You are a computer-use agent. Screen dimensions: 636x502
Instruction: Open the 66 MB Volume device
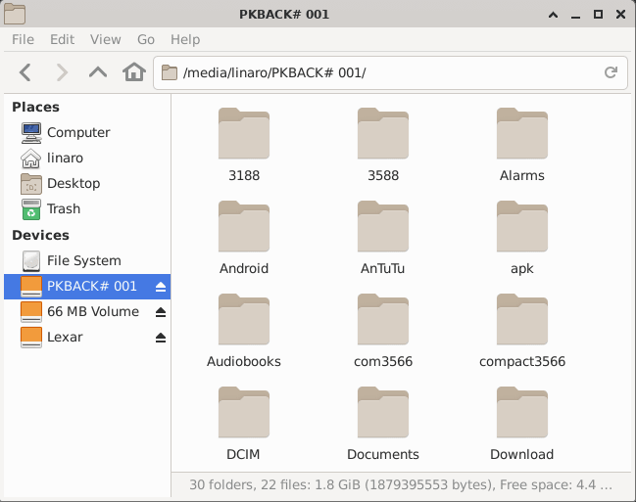(87, 312)
